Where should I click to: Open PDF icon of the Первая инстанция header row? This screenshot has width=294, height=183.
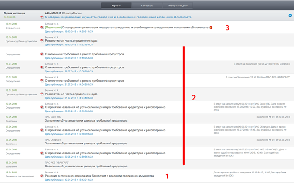42,17
